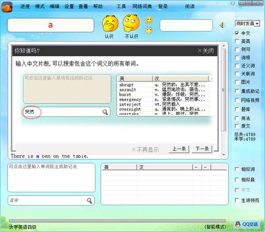Screen dimensions: 265x232
Task: Expand the 同时发音 dropdown
Action: click(257, 24)
